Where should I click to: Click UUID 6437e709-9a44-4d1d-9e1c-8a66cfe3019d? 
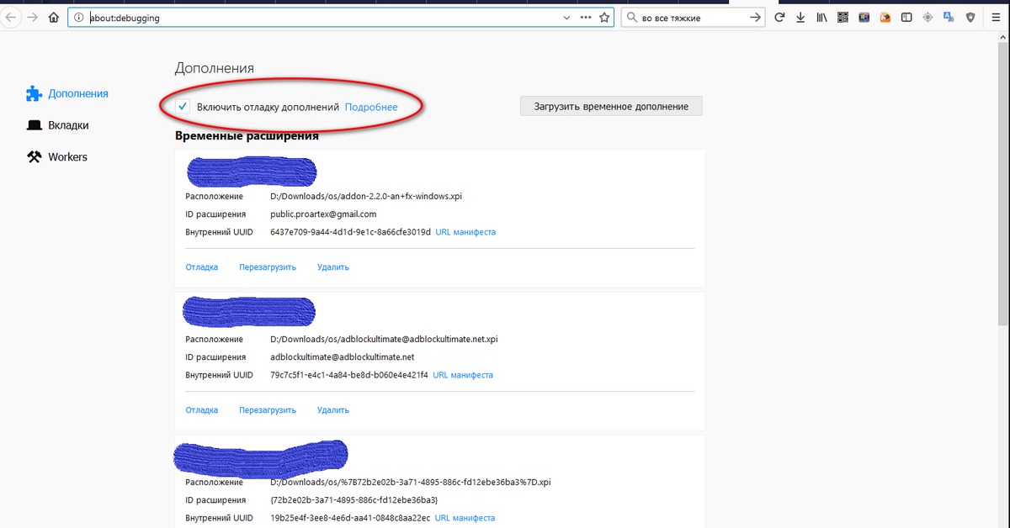[x=350, y=232]
